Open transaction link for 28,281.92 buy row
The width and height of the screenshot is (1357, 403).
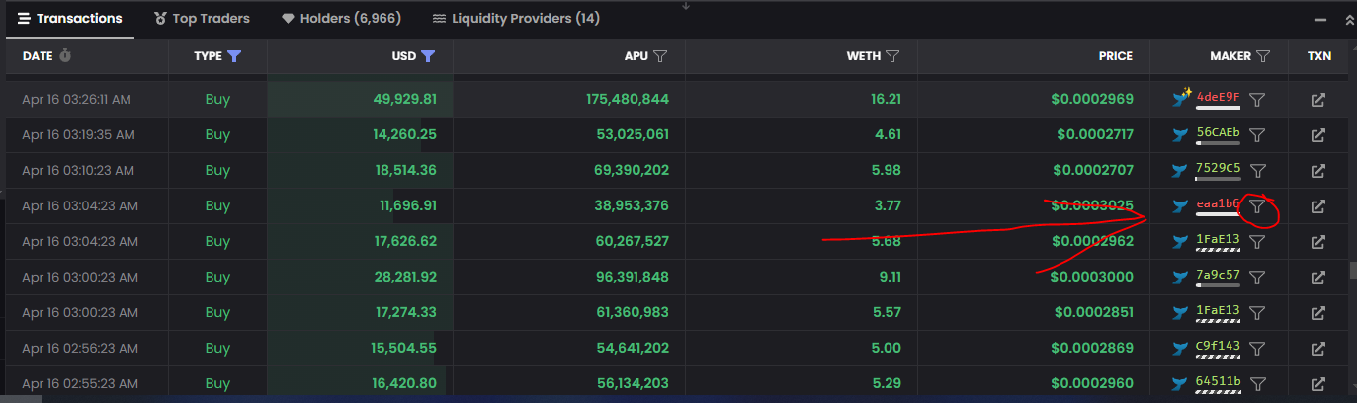tap(1317, 278)
